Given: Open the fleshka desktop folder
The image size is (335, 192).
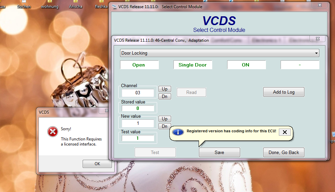Looking at the screenshot, I should coord(101,4).
